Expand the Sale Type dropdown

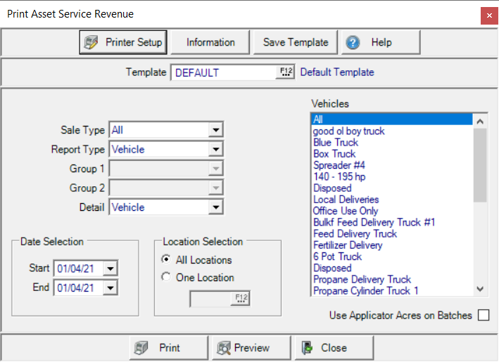(215, 130)
